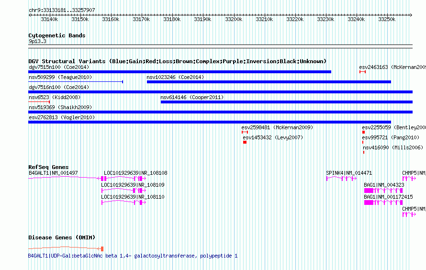The width and height of the screenshot is (426, 270).
Task: Select the SPINK4|NM_014471 gene glyph
Action: [x=341, y=178]
